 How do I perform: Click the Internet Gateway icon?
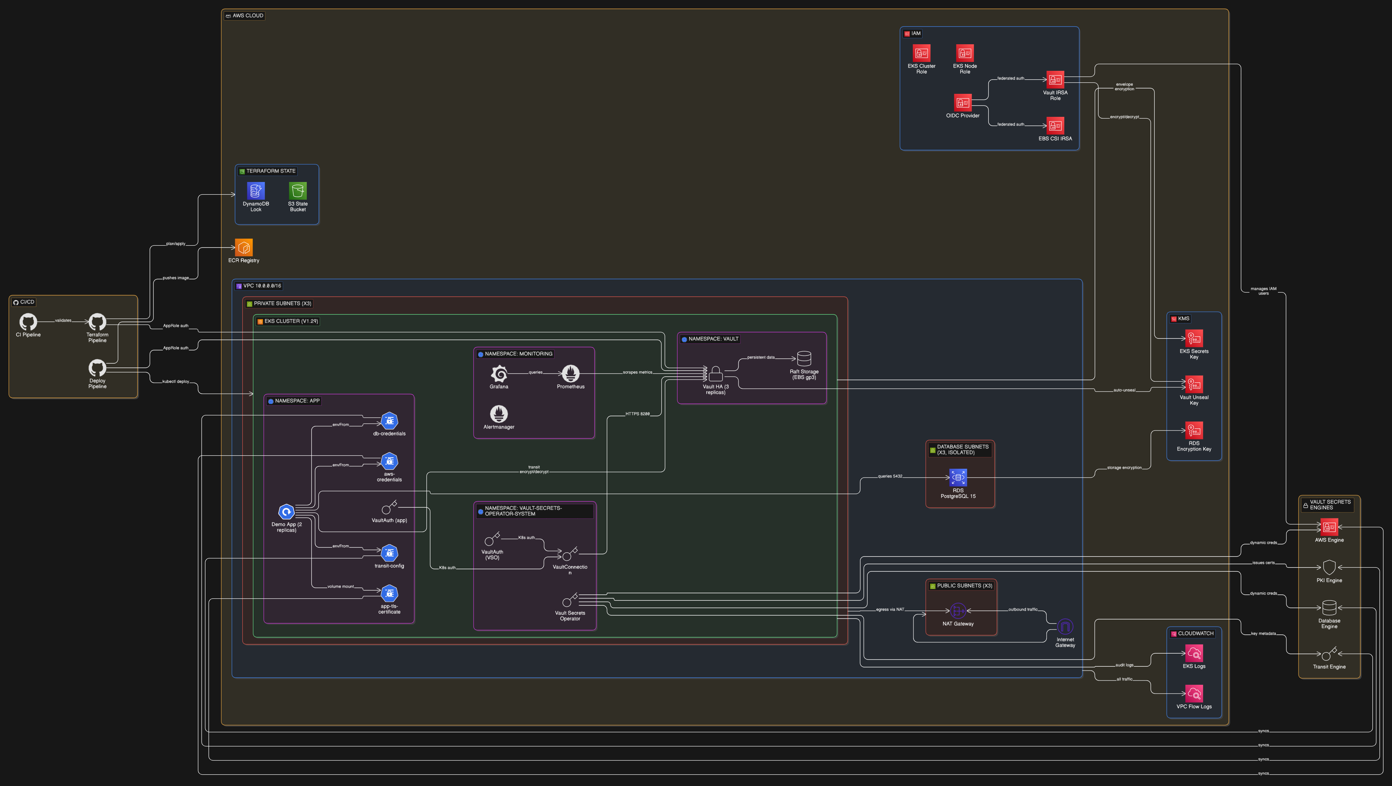[x=1065, y=627]
